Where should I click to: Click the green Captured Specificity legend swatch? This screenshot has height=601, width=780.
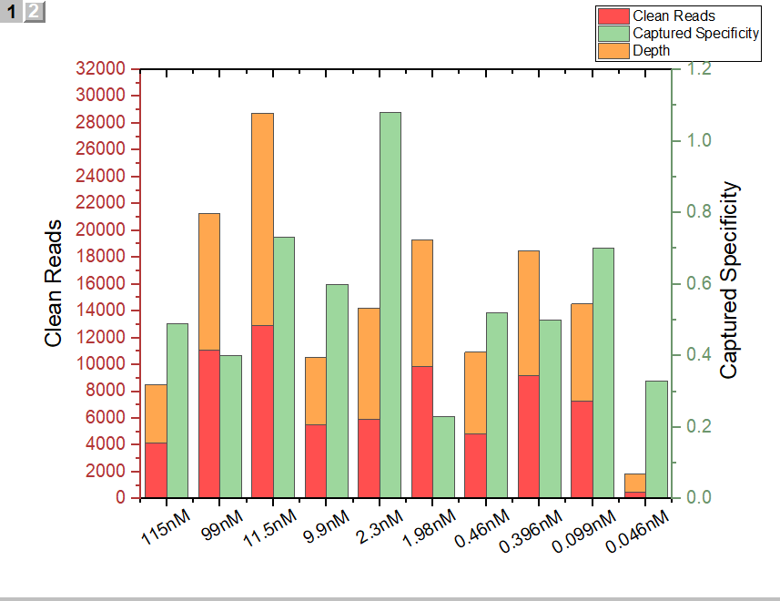613,33
